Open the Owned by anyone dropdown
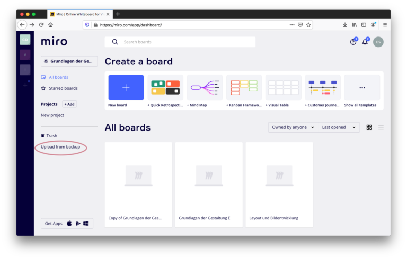407x259 pixels. pos(293,127)
